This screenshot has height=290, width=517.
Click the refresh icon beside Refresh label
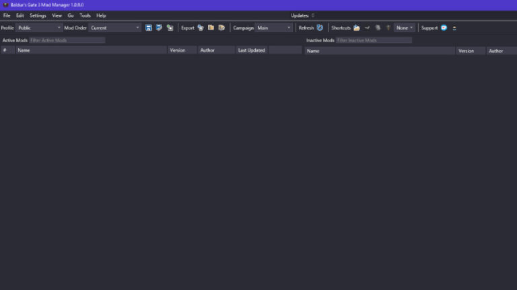click(320, 28)
